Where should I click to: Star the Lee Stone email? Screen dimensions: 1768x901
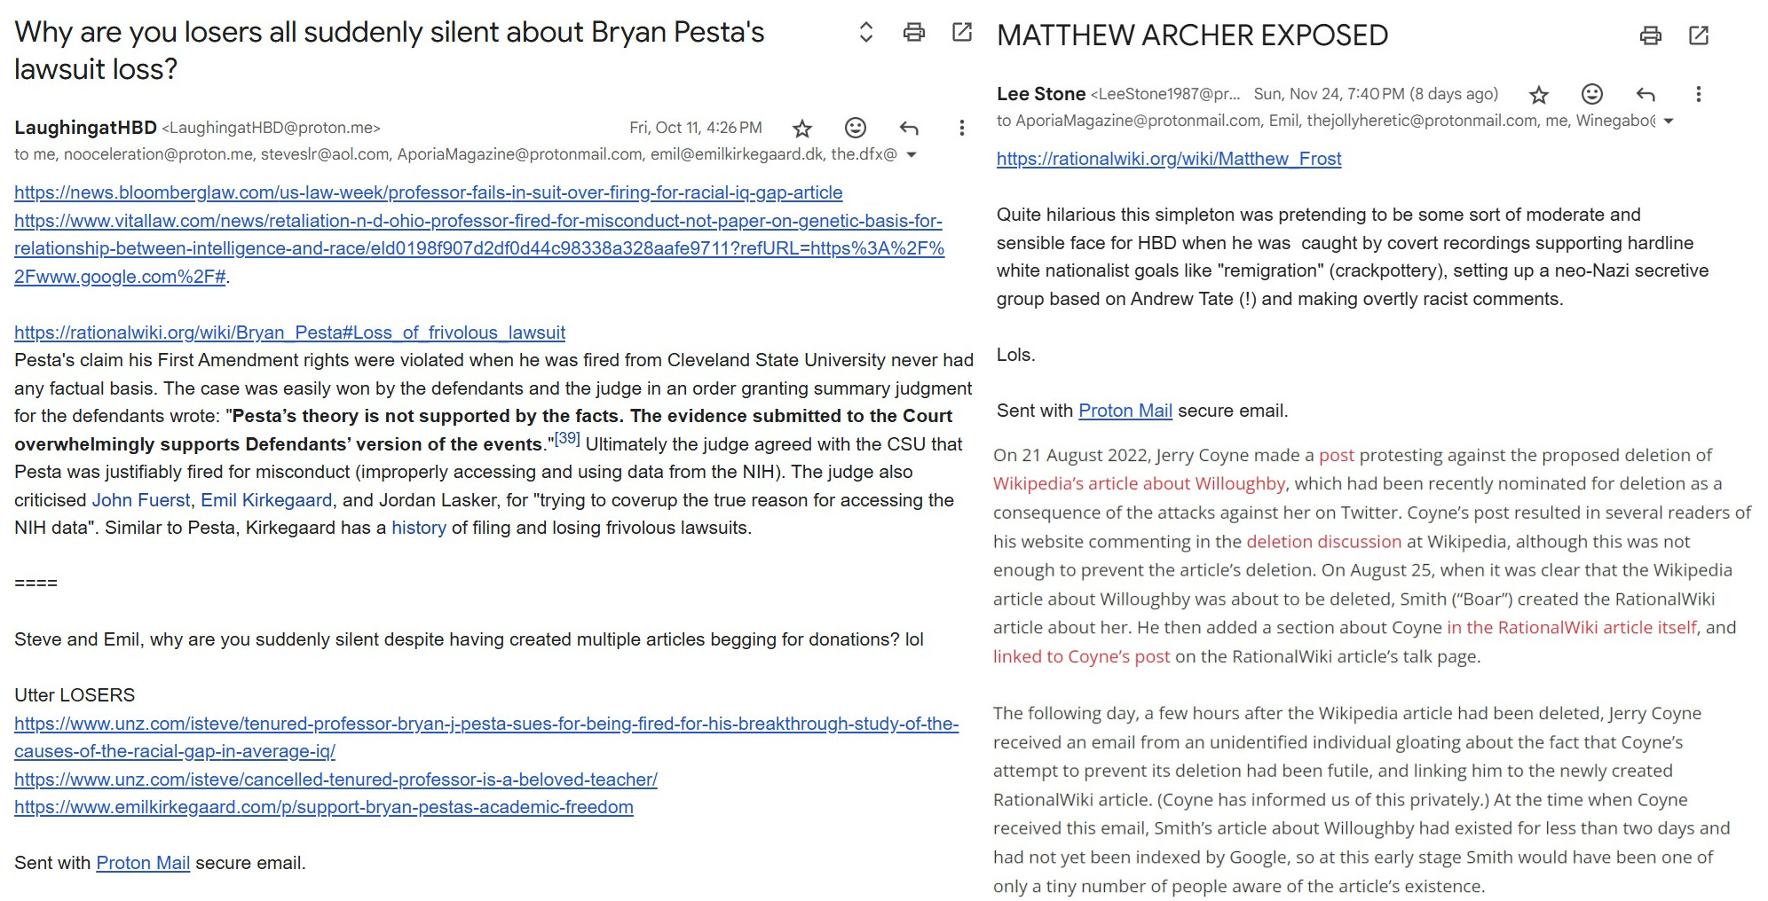click(1539, 95)
